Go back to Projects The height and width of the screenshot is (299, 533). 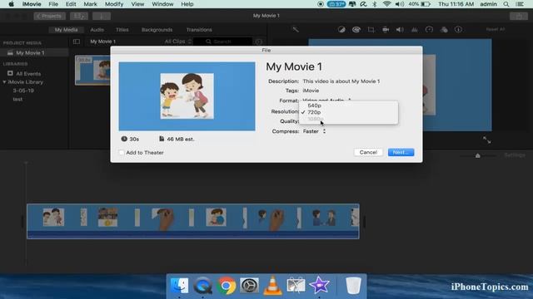(x=49, y=16)
